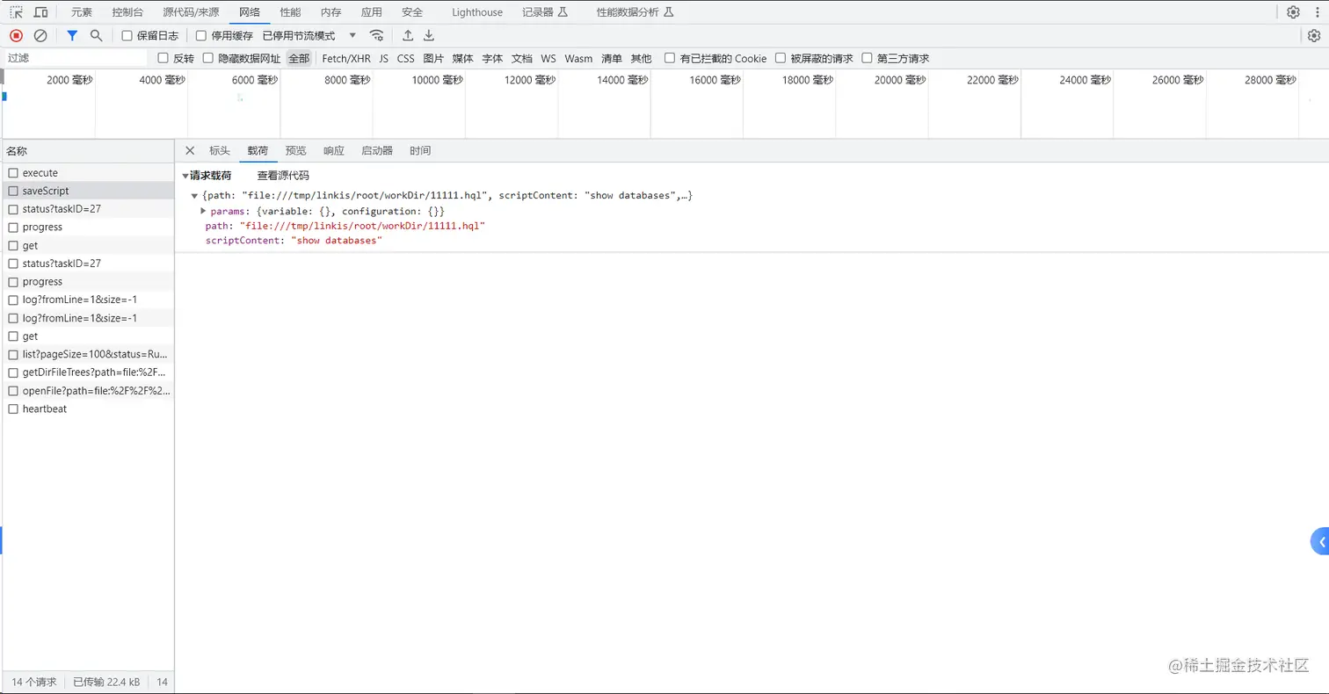The image size is (1329, 694).
Task: Open DevTools settings gear in the top tab bar
Action: [1293, 12]
